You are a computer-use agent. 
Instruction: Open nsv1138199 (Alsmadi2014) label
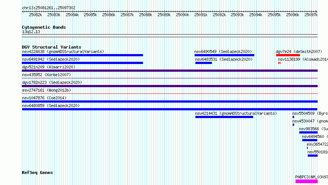pyautogui.click(x=303, y=59)
